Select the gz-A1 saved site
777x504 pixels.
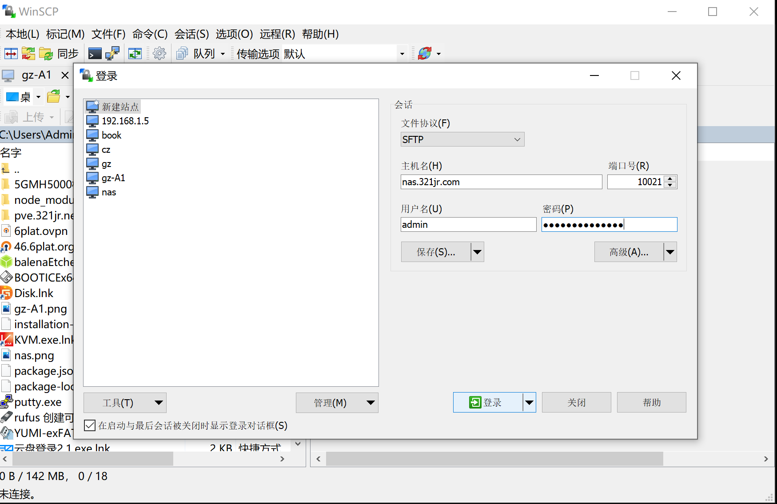(106, 178)
